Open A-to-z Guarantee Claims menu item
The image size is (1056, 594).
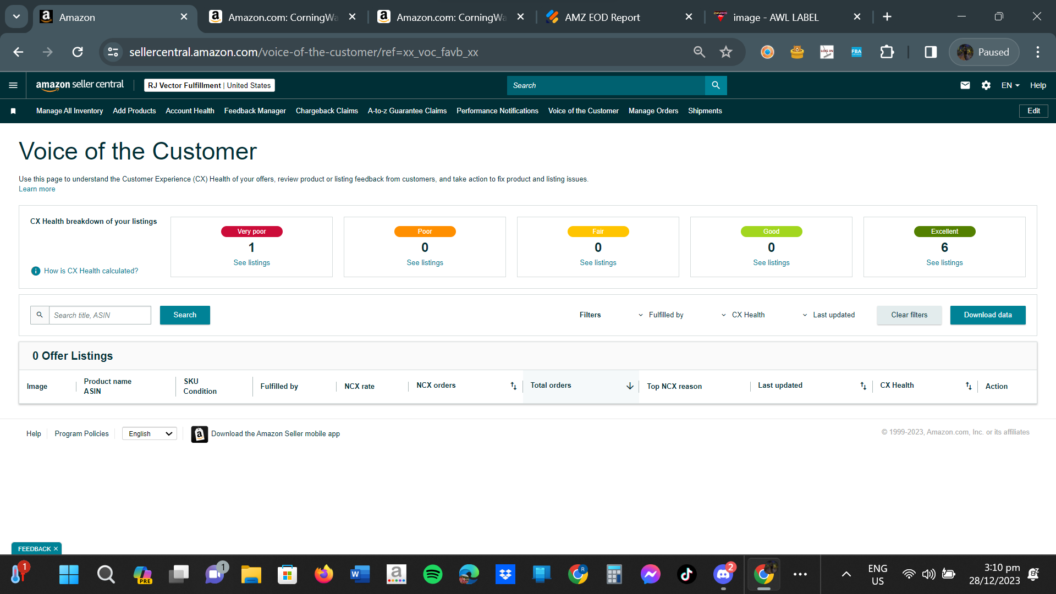tap(407, 111)
